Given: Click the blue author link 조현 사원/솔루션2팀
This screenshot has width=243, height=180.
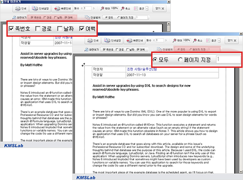Looking at the screenshot, I should 142,69.
